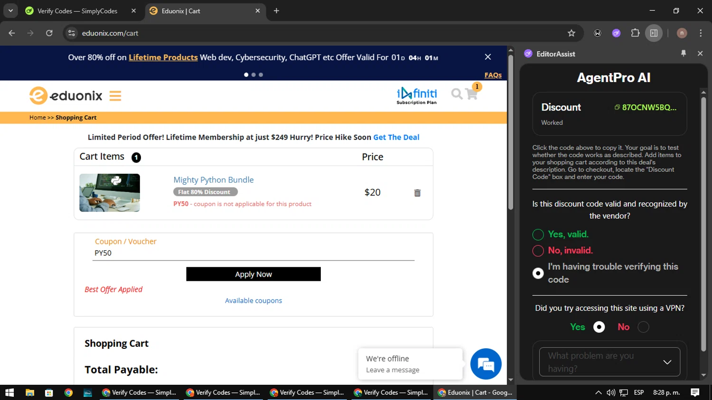The height and width of the screenshot is (400, 712).
Task: Go to Home breadcrumb link
Action: [37, 118]
